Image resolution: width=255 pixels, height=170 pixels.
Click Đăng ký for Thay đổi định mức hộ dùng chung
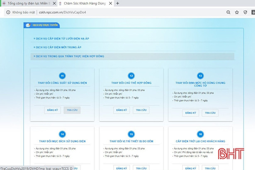(x=191, y=113)
